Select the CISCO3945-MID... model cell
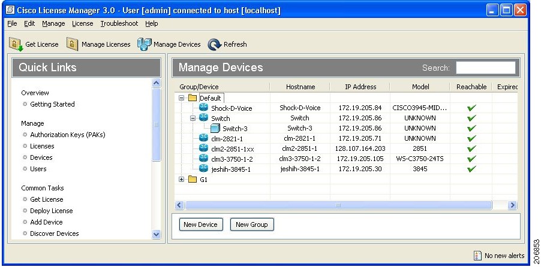541x267 pixels. pos(420,108)
